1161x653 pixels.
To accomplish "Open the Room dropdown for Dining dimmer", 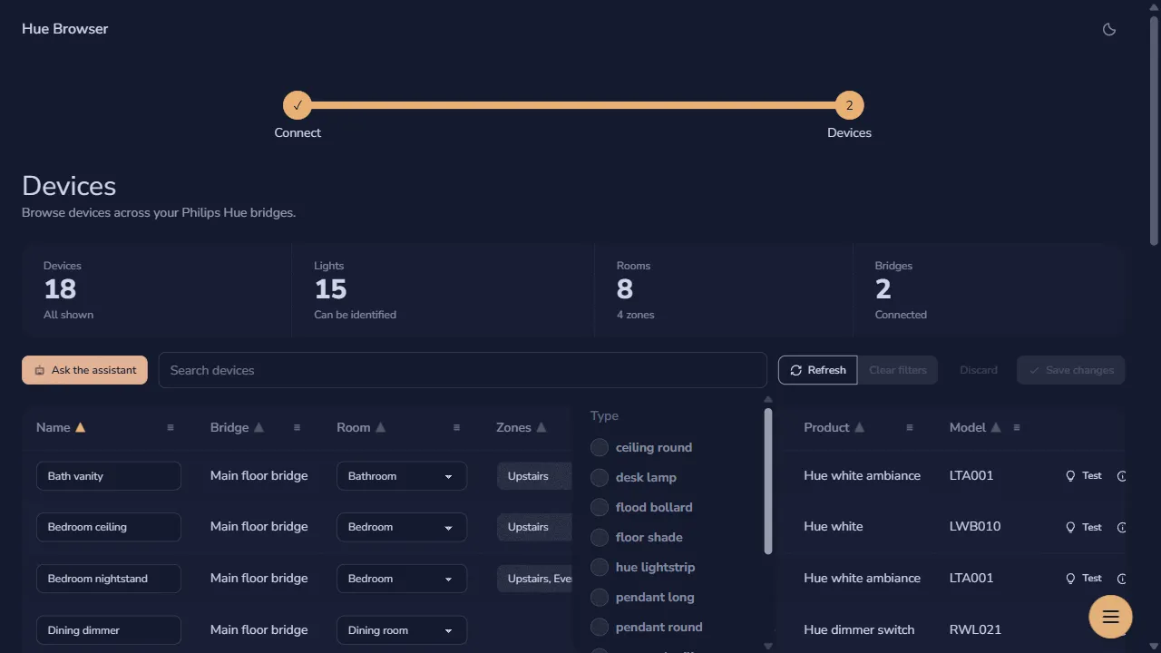I will coord(402,630).
